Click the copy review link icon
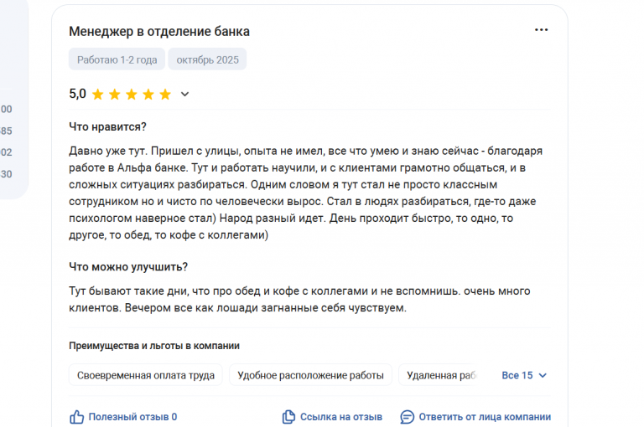Viewport: 644px width, 427px height. 288,417
